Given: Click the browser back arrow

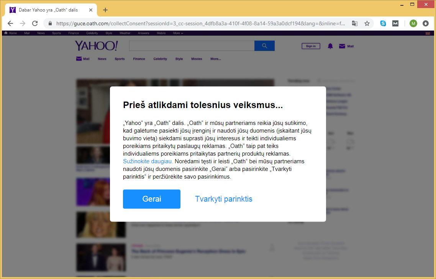Looking at the screenshot, I should point(10,23).
